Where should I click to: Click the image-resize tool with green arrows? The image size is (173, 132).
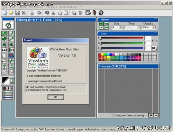12,81
